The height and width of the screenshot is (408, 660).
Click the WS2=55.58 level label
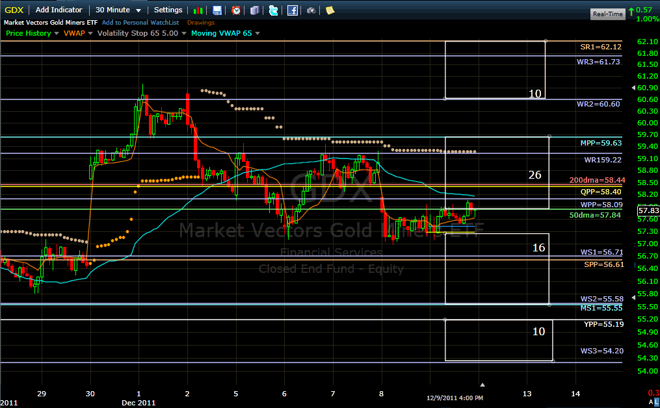pyautogui.click(x=602, y=299)
